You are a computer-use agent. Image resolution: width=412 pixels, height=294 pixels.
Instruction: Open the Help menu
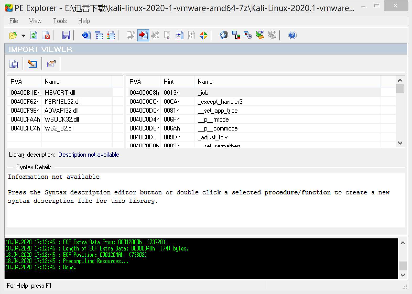coord(84,21)
